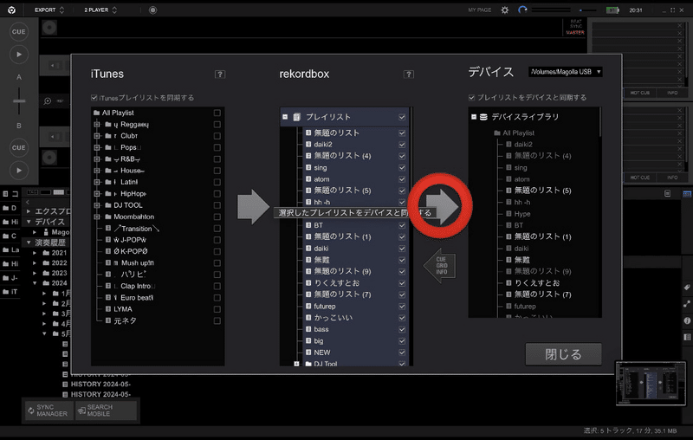Click the related tracks icon on the right edge
The width and height of the screenshot is (693, 440).
pyautogui.click(x=687, y=304)
